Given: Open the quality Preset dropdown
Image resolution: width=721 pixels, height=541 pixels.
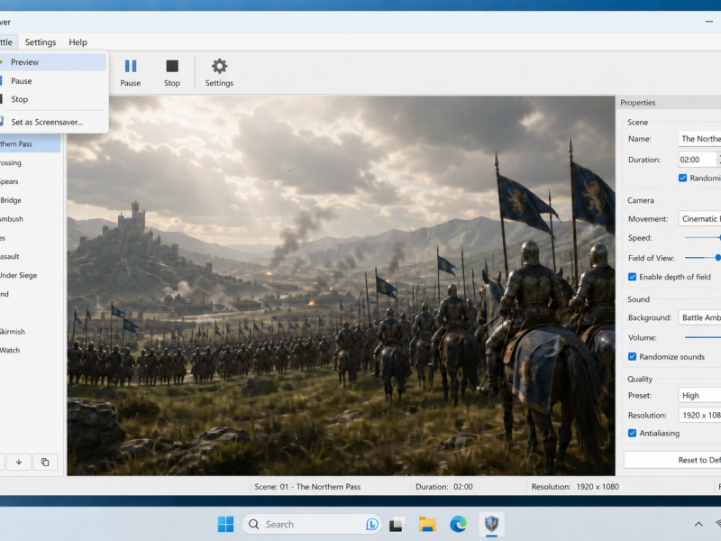Looking at the screenshot, I should (x=699, y=396).
